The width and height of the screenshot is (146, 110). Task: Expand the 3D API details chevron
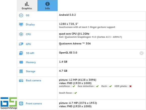(x=141, y=53)
